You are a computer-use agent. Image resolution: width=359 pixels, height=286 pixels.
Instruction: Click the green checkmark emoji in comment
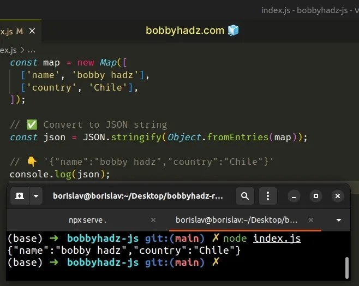click(32, 125)
